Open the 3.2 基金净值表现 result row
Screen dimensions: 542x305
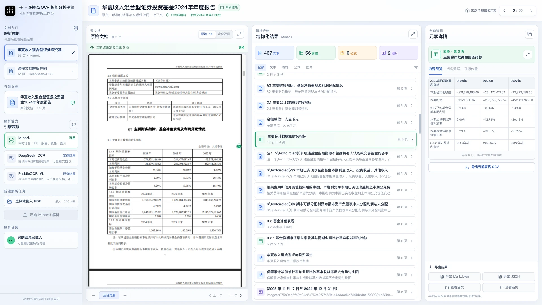(x=335, y=224)
